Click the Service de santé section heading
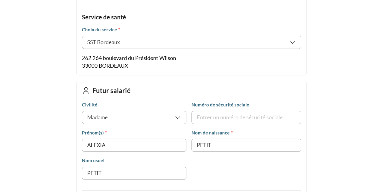Viewport: 374px width, 192px height. click(104, 17)
